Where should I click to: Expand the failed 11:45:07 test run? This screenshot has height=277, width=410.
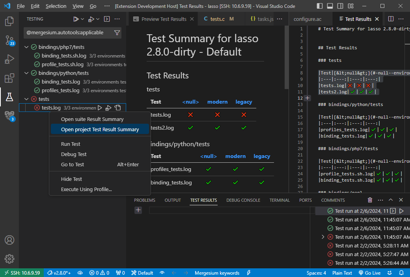tap(323, 237)
